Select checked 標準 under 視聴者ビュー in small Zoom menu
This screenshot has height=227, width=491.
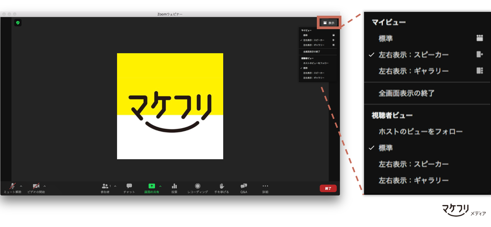point(305,68)
